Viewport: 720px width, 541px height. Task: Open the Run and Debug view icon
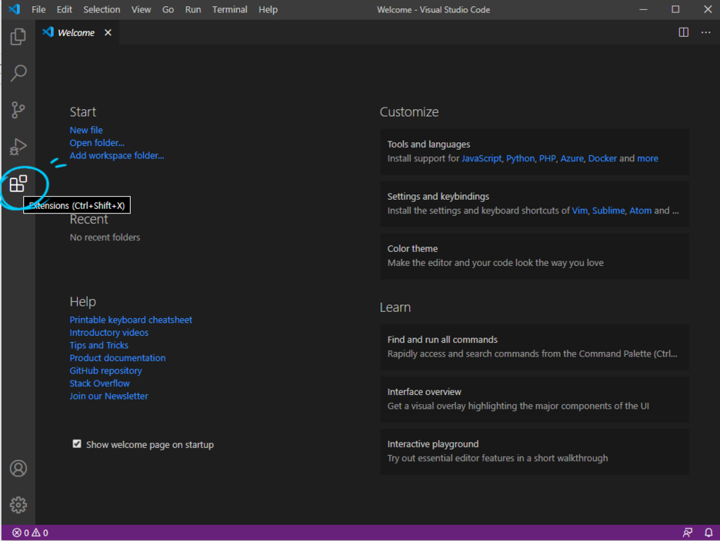(18, 147)
